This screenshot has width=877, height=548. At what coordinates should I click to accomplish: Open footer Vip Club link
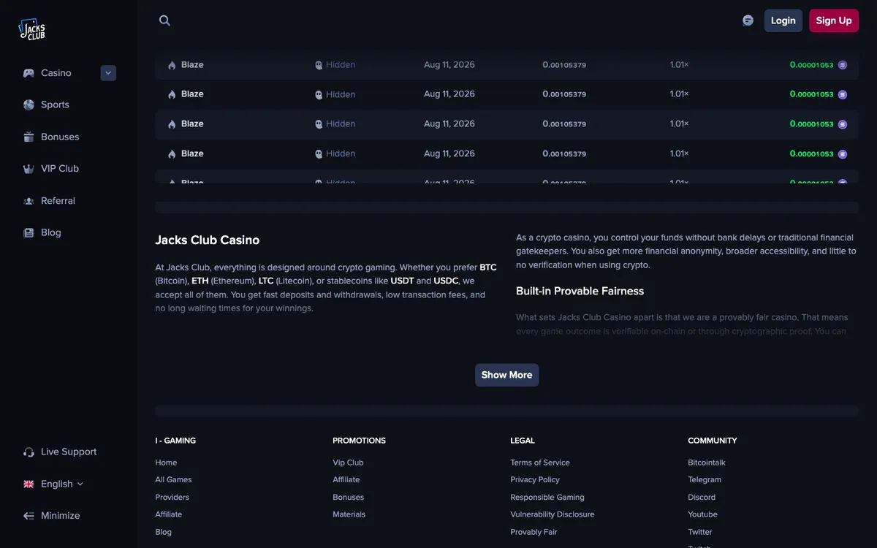(x=348, y=463)
